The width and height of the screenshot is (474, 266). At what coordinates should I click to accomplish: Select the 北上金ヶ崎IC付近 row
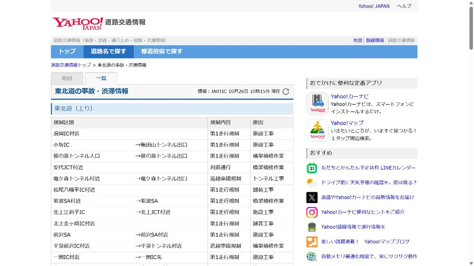coord(173,223)
